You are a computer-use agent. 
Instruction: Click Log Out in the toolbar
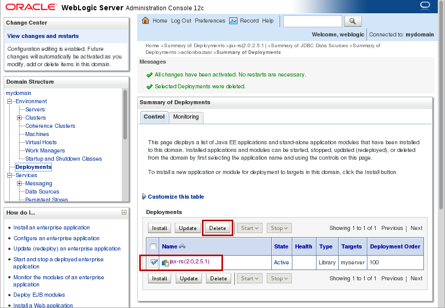click(x=181, y=21)
